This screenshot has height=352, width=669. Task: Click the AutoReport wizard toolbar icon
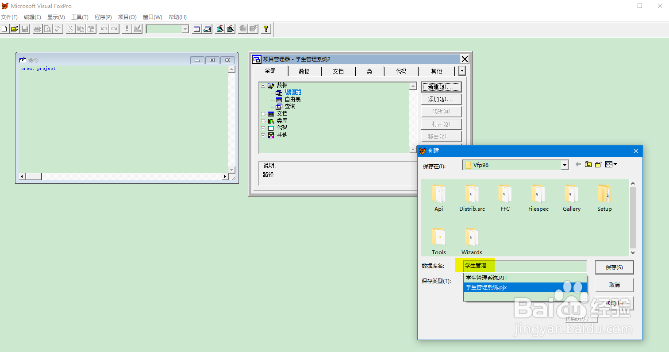click(x=253, y=29)
